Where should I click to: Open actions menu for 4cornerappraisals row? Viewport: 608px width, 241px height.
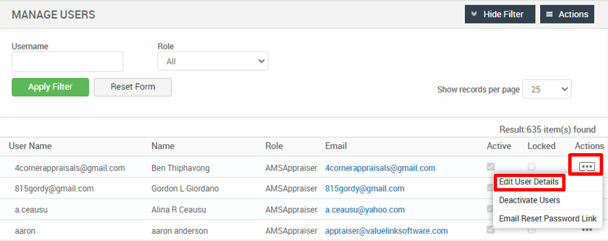click(586, 166)
